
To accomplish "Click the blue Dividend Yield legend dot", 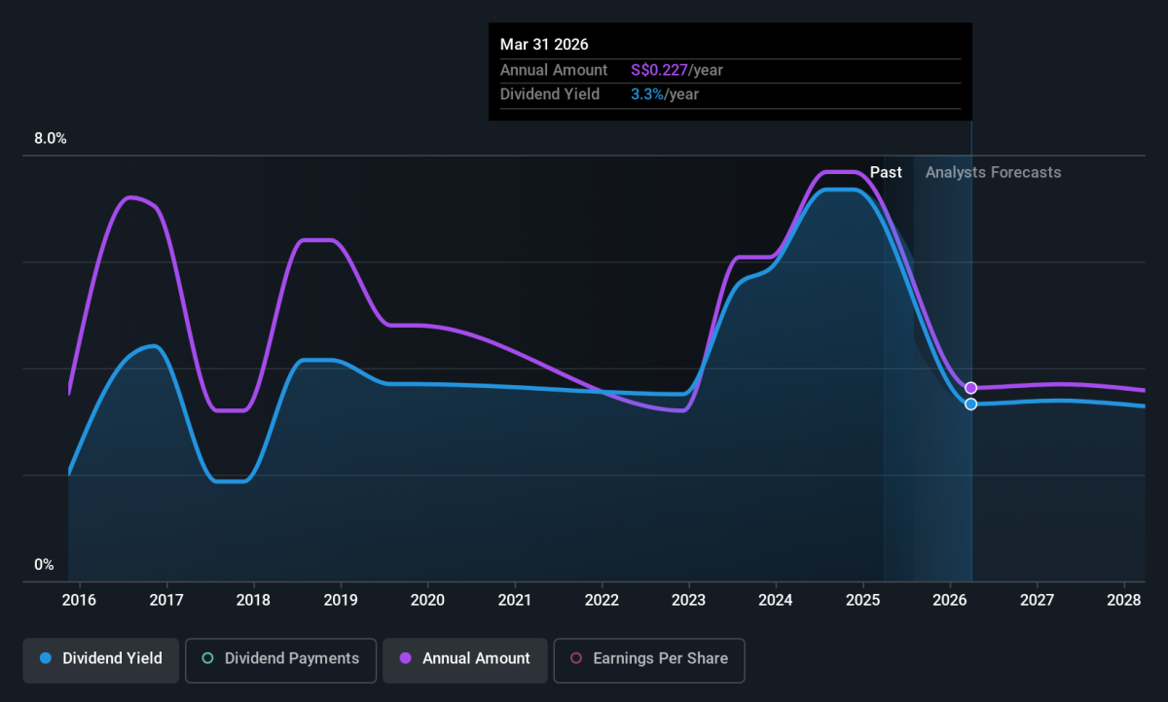I will point(45,658).
